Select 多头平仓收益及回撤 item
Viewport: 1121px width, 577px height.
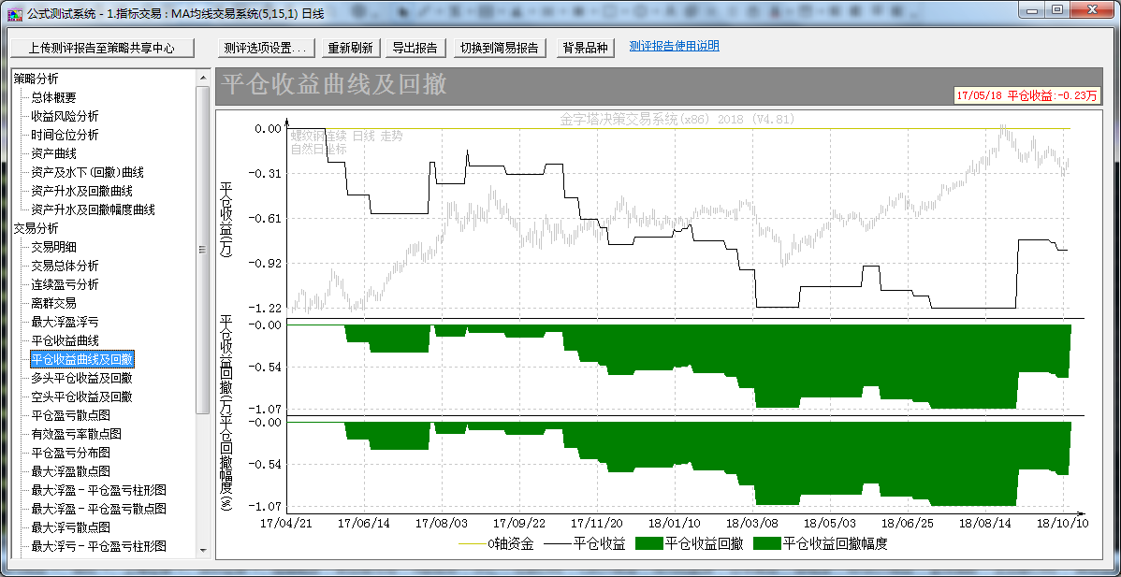[81, 378]
